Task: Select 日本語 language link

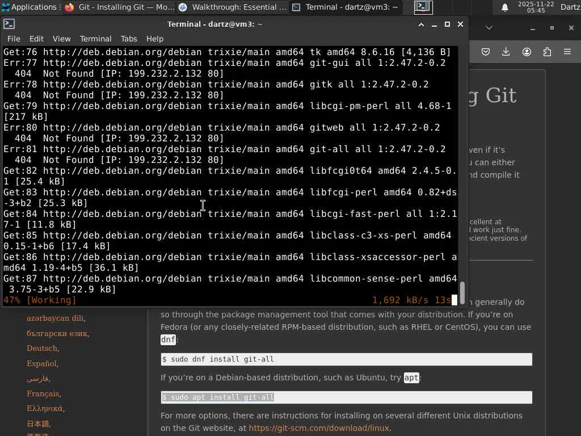Action: (39, 424)
